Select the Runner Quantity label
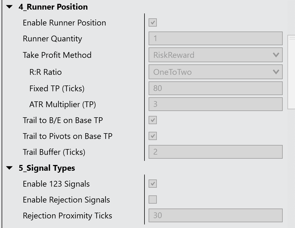 coord(52,39)
